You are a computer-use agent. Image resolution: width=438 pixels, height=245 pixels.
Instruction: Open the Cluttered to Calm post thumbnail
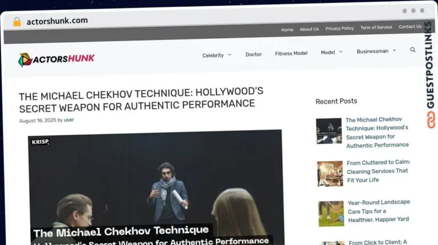coord(330,173)
